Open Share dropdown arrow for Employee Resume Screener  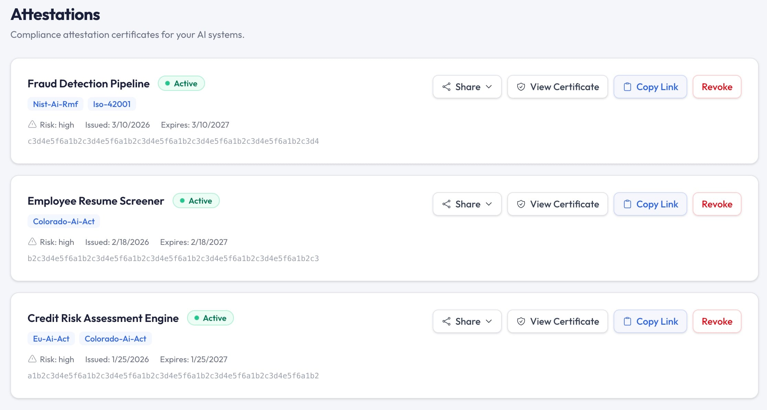[x=489, y=204]
